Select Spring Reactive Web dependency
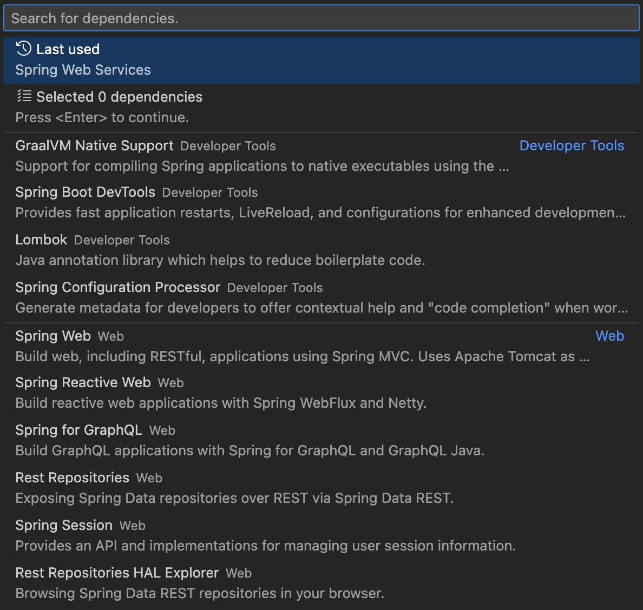The height and width of the screenshot is (610, 643). [321, 393]
